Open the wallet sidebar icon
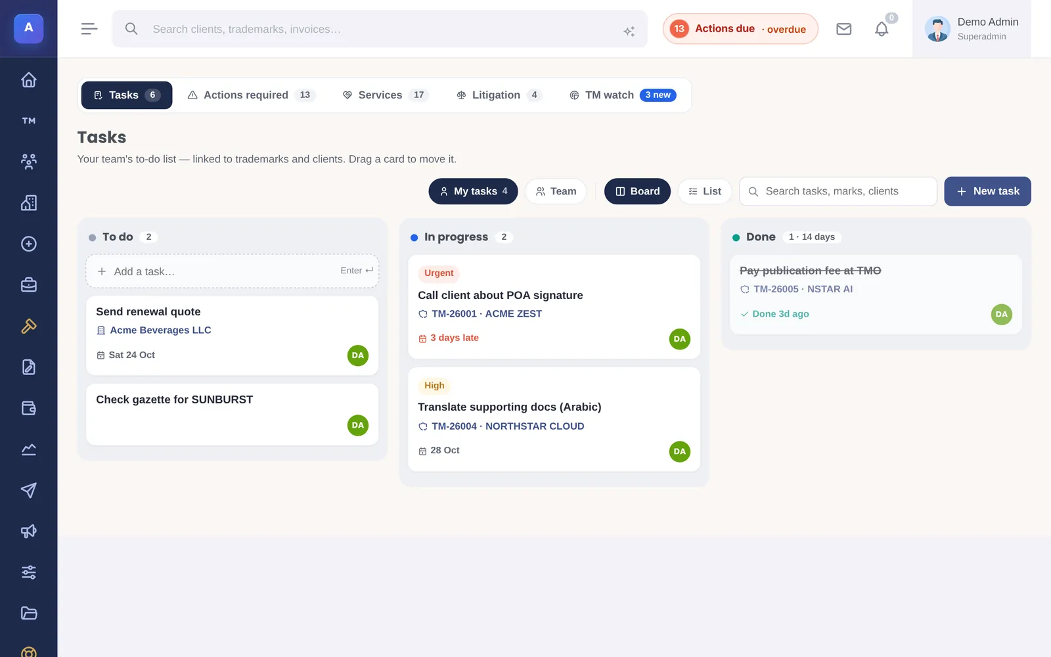The image size is (1051, 657). 28,408
